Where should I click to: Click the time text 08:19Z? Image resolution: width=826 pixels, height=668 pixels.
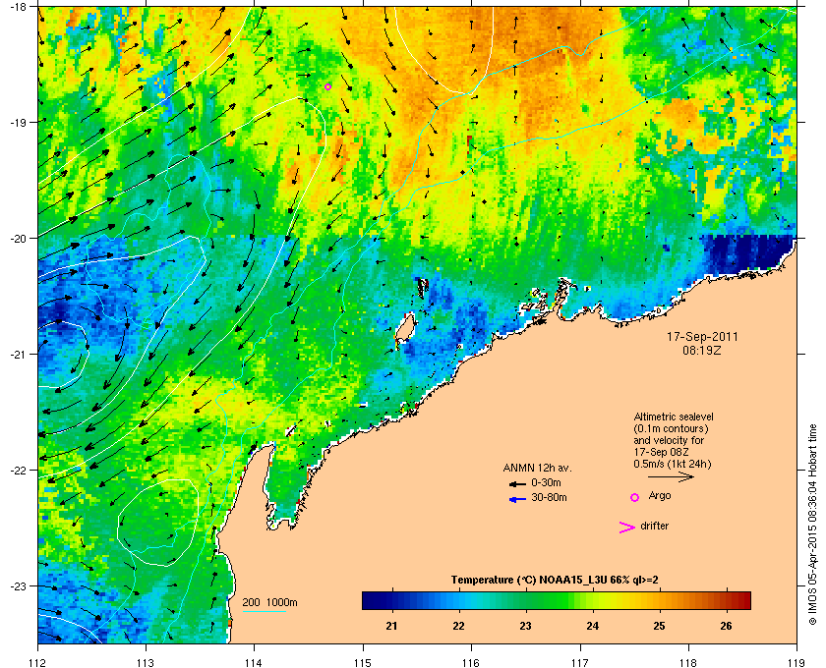[702, 350]
